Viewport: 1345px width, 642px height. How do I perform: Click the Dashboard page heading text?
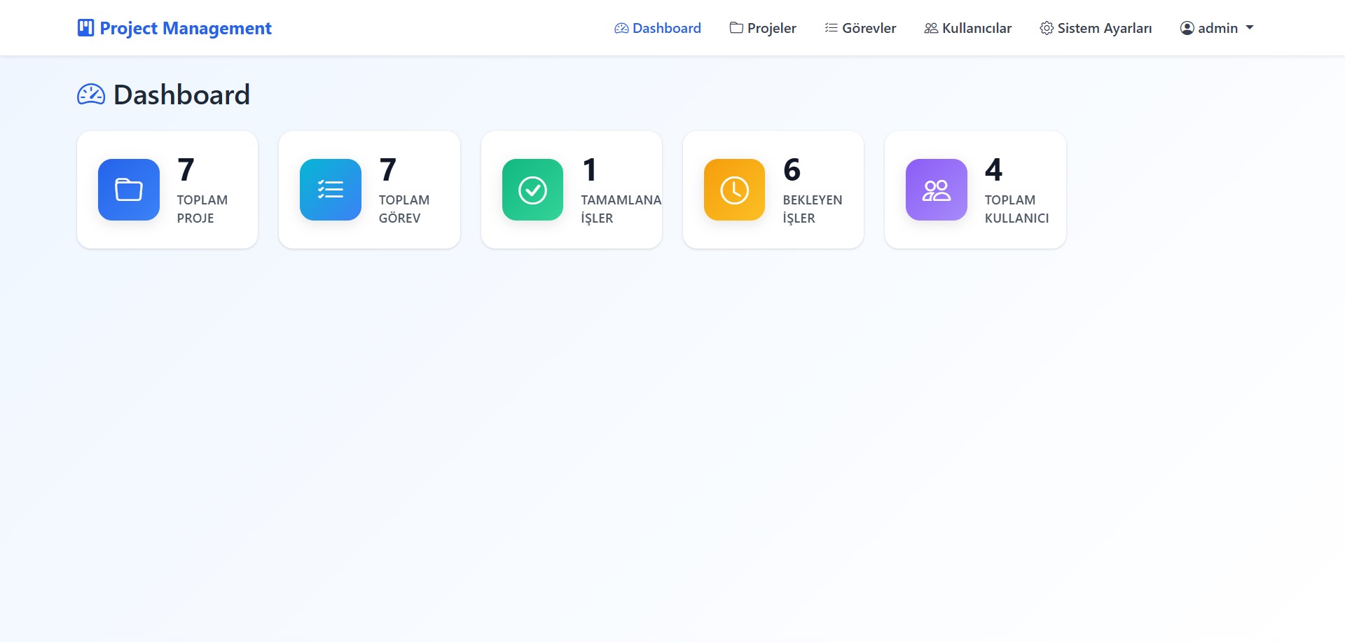(181, 95)
